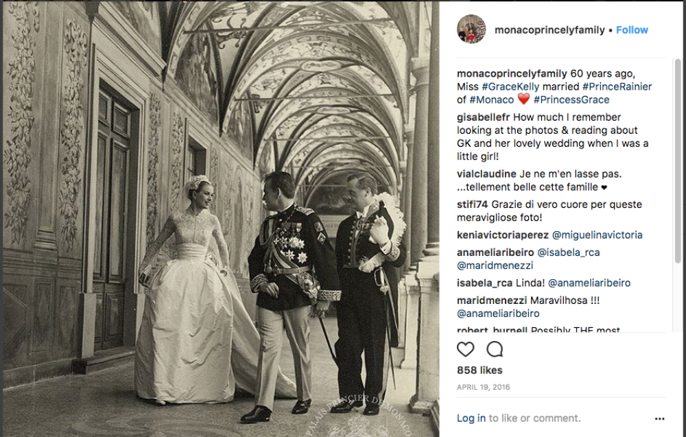686x437 pixels.
Task: Open monacoprincelyfamily profile picture
Action: tap(471, 29)
